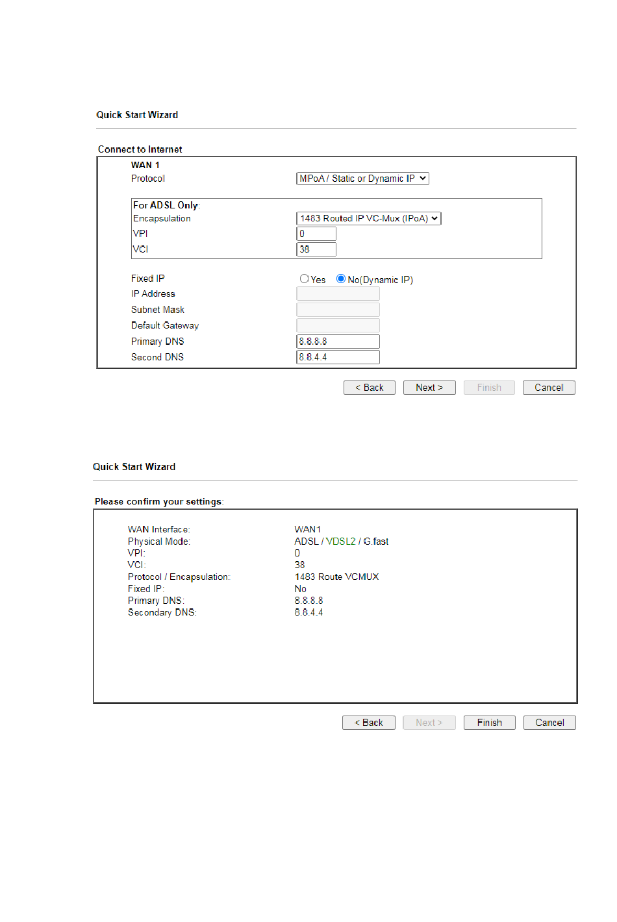Image resolution: width=617 pixels, height=922 pixels.
Task: Click the Default Gateway input field
Action: pyautogui.click(x=338, y=325)
